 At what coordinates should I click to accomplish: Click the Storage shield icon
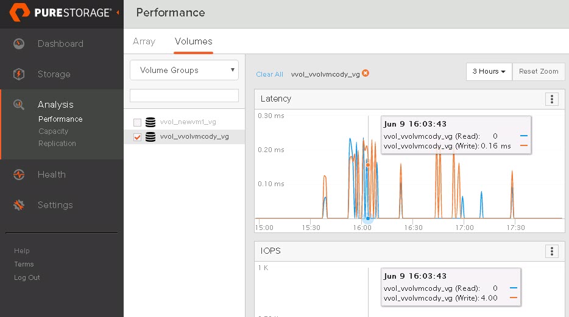tap(19, 74)
